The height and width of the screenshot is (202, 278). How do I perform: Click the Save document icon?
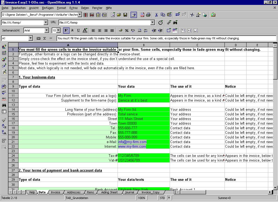coord(125,15)
